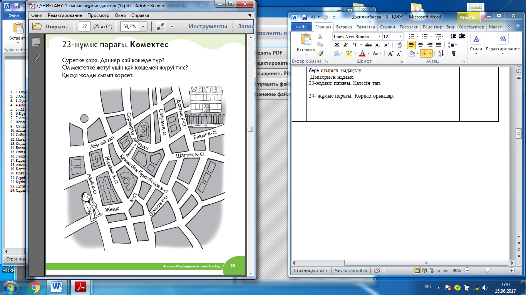This screenshot has width=526, height=295.
Task: Click the Cut scissors icon
Action: click(x=320, y=36)
